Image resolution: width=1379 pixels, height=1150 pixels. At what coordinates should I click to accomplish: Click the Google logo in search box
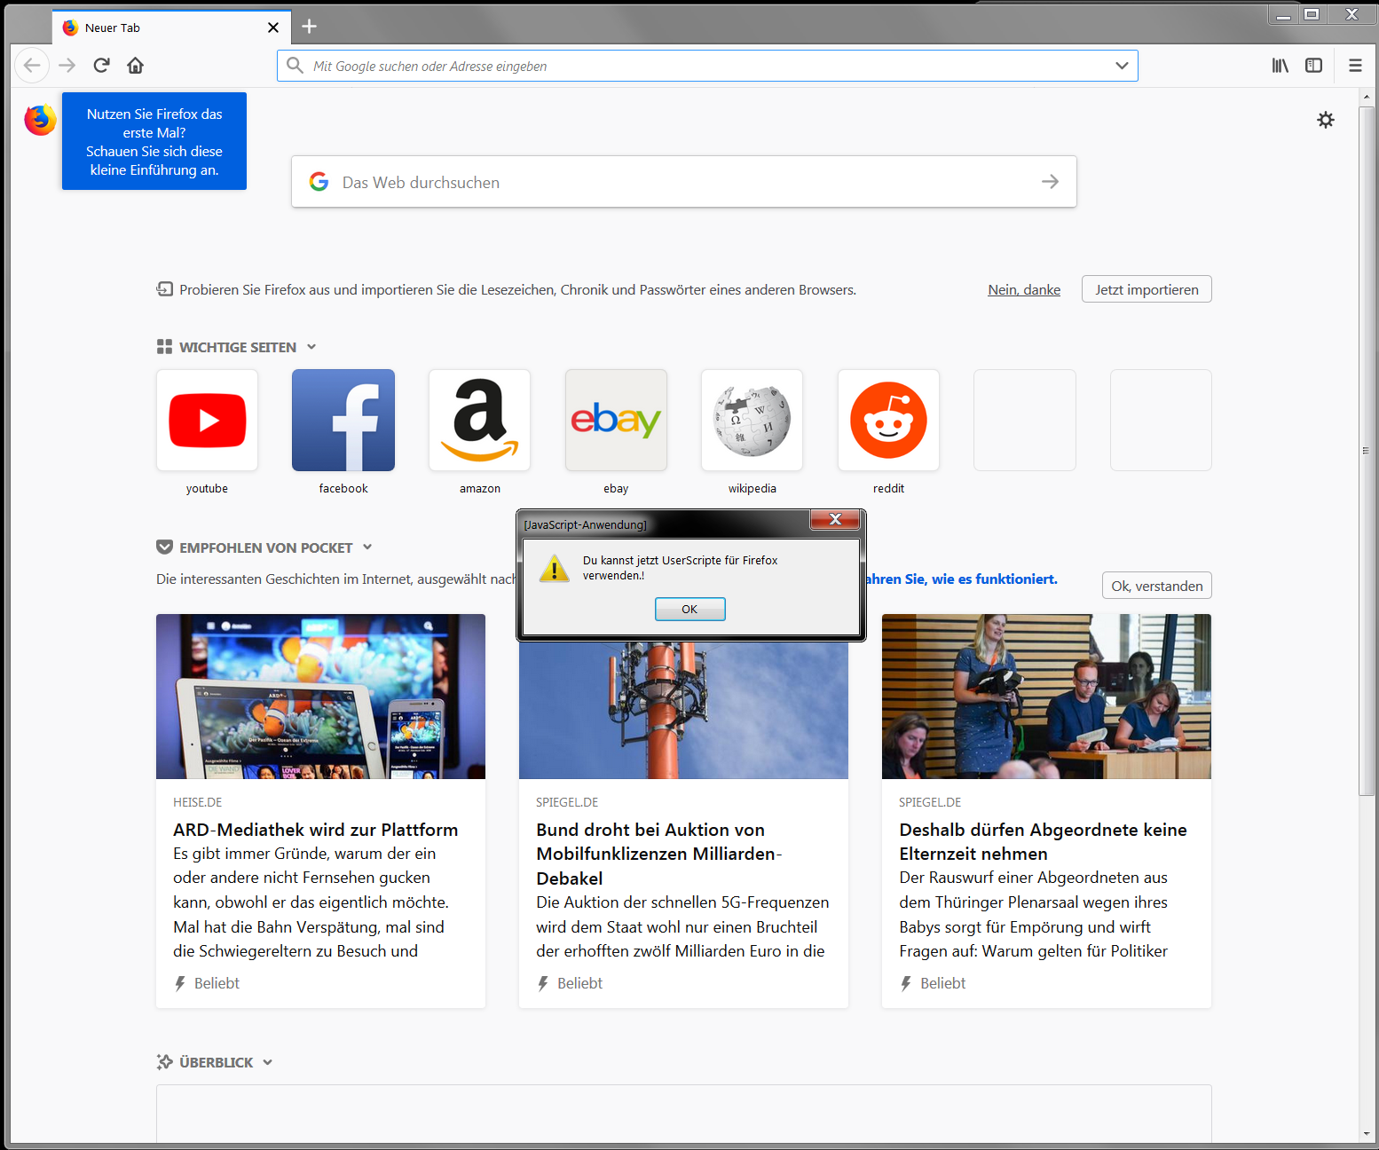point(319,182)
